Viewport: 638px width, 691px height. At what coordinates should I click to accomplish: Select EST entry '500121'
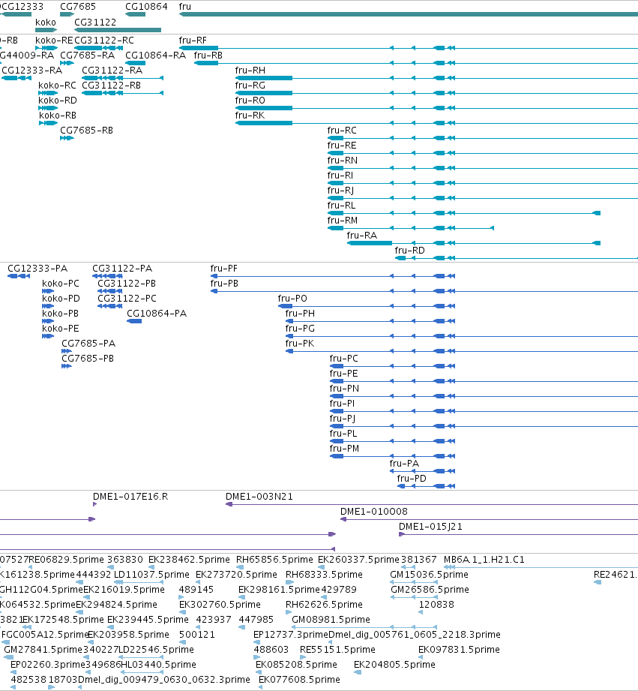[197, 635]
